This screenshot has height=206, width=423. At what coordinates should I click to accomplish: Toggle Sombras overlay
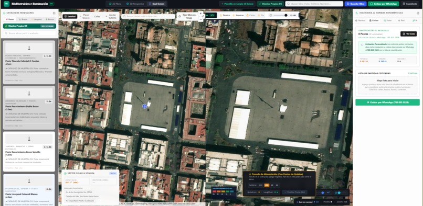(238, 15)
